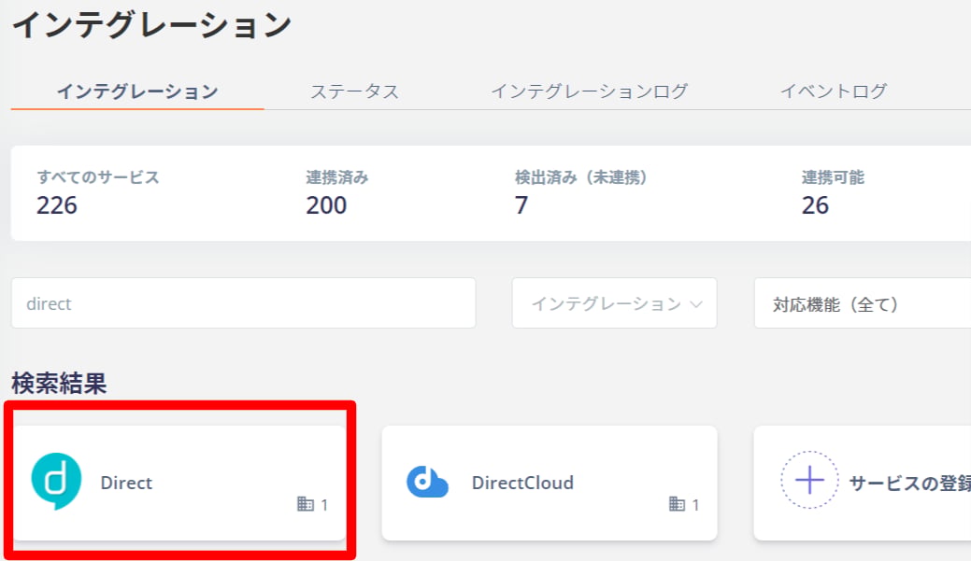
Task: Focus the search field containing direct
Action: coord(243,303)
